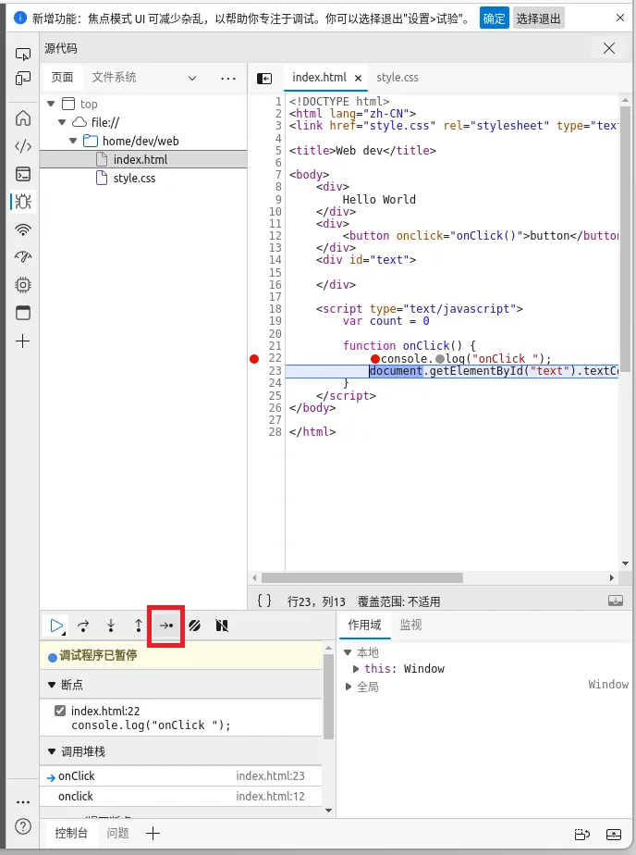Remove the red breakpoint on line 22
This screenshot has height=855, width=636.
(253, 358)
